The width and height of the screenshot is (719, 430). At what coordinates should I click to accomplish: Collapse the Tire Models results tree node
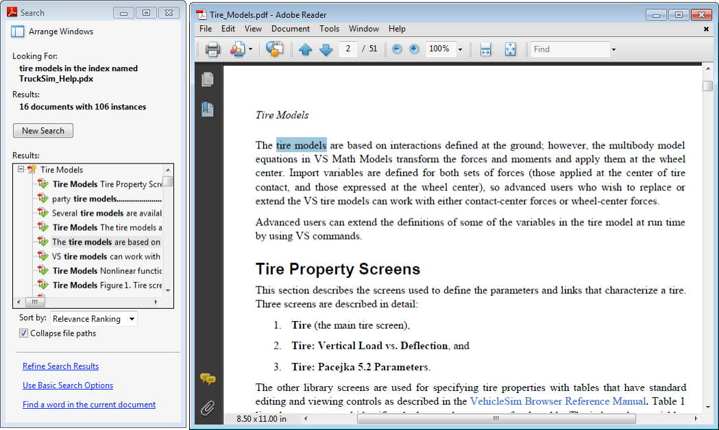21,169
